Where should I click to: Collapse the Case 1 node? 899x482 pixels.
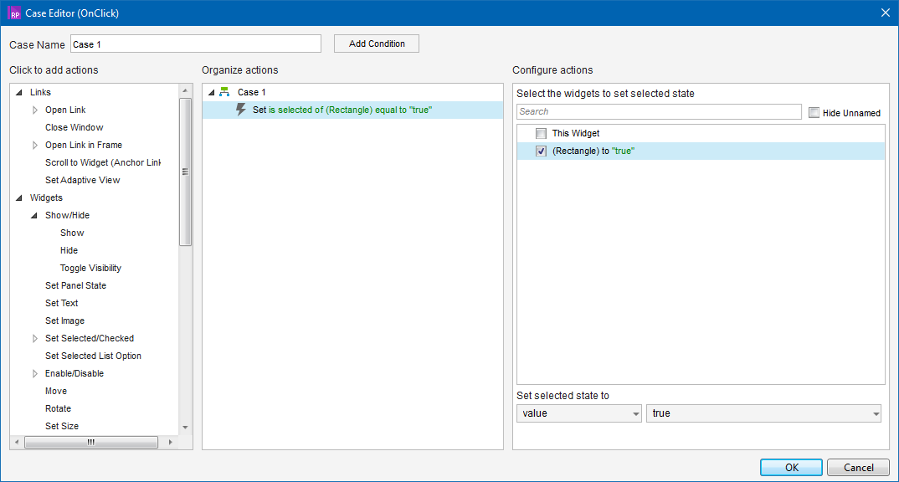pyautogui.click(x=212, y=92)
